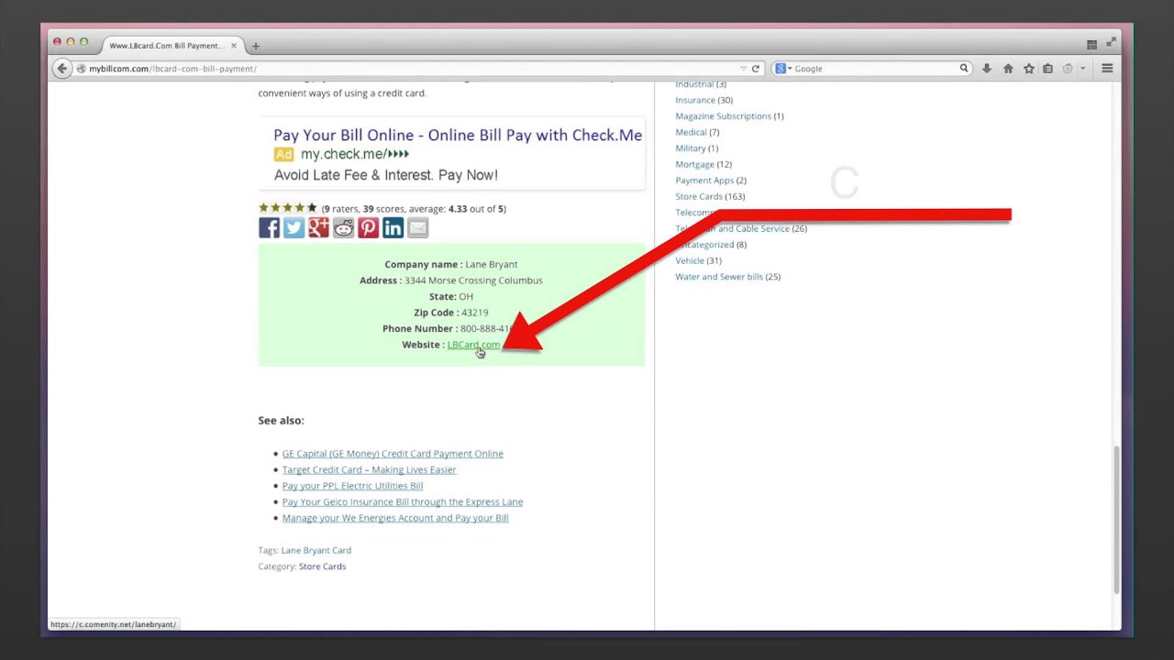Share on Reddit icon
Viewport: 1174px width, 660px height.
click(343, 228)
